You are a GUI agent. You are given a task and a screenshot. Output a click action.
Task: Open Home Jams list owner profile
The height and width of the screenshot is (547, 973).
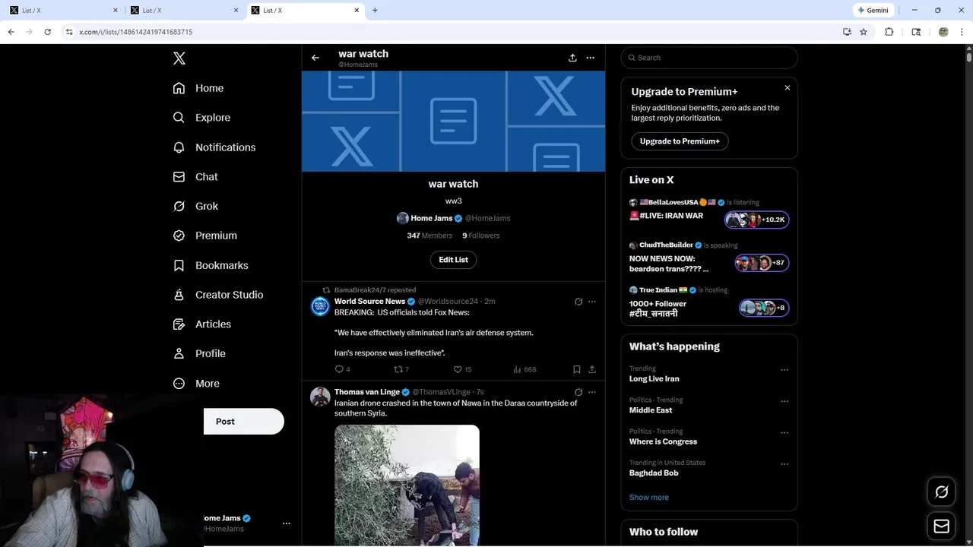point(454,218)
